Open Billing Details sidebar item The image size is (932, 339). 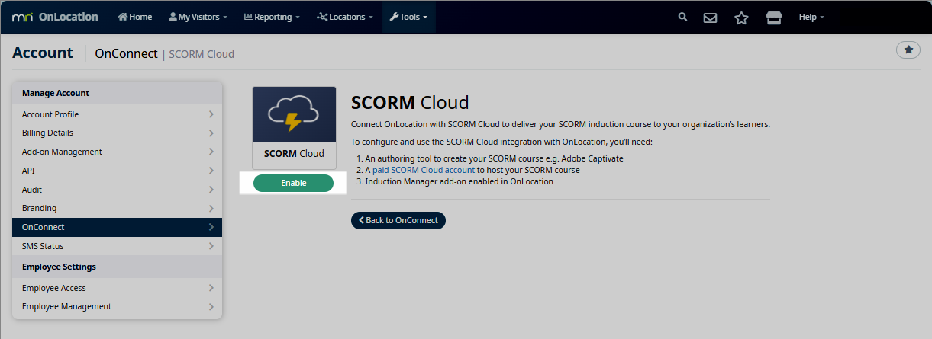117,133
